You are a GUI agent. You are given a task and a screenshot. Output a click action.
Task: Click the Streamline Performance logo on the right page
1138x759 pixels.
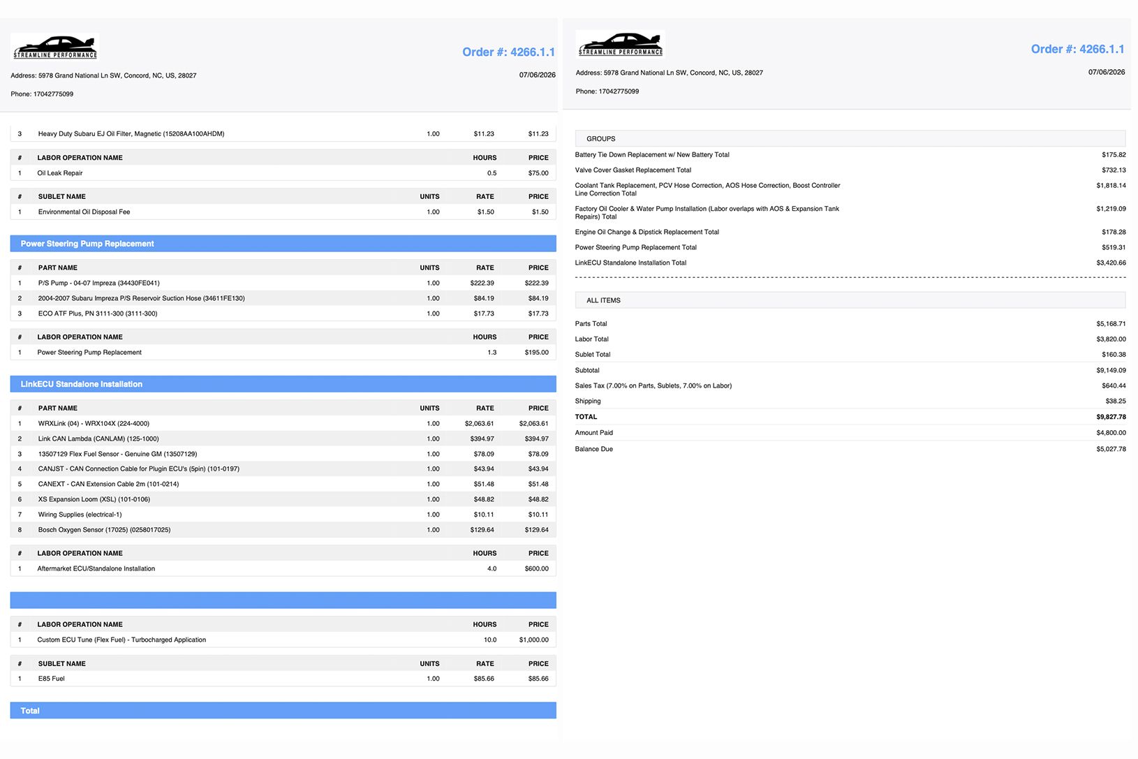click(x=620, y=44)
